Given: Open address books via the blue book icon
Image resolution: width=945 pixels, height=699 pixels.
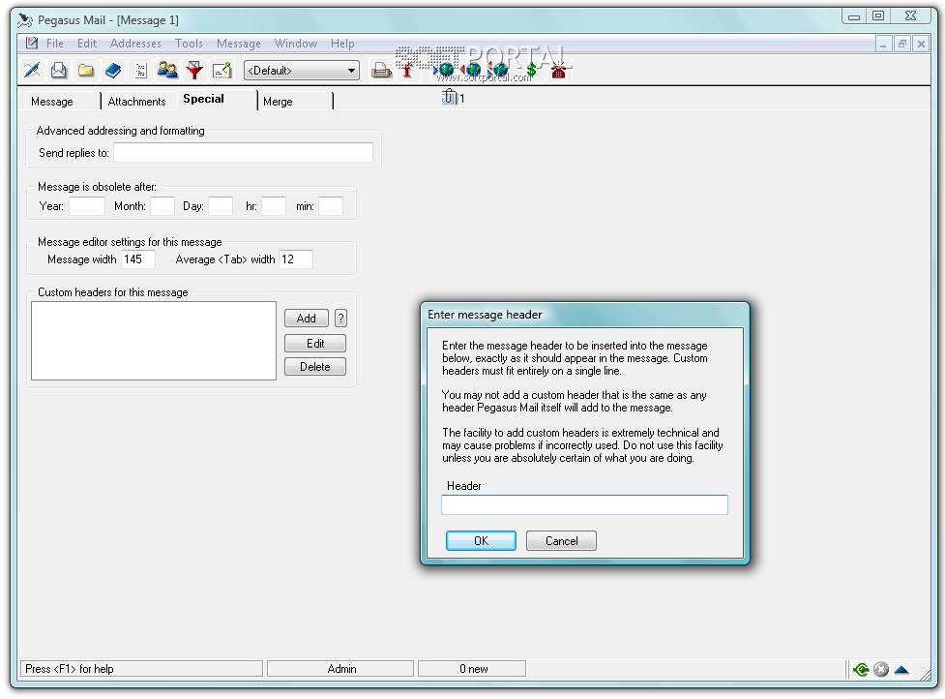Looking at the screenshot, I should tap(113, 70).
